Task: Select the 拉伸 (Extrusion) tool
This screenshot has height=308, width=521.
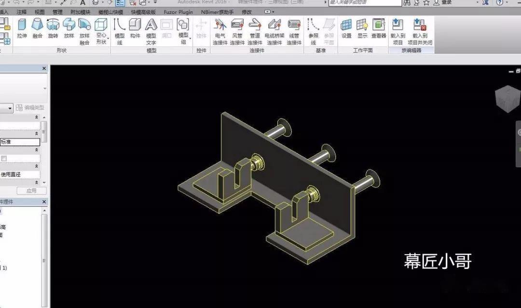Action: (22, 29)
